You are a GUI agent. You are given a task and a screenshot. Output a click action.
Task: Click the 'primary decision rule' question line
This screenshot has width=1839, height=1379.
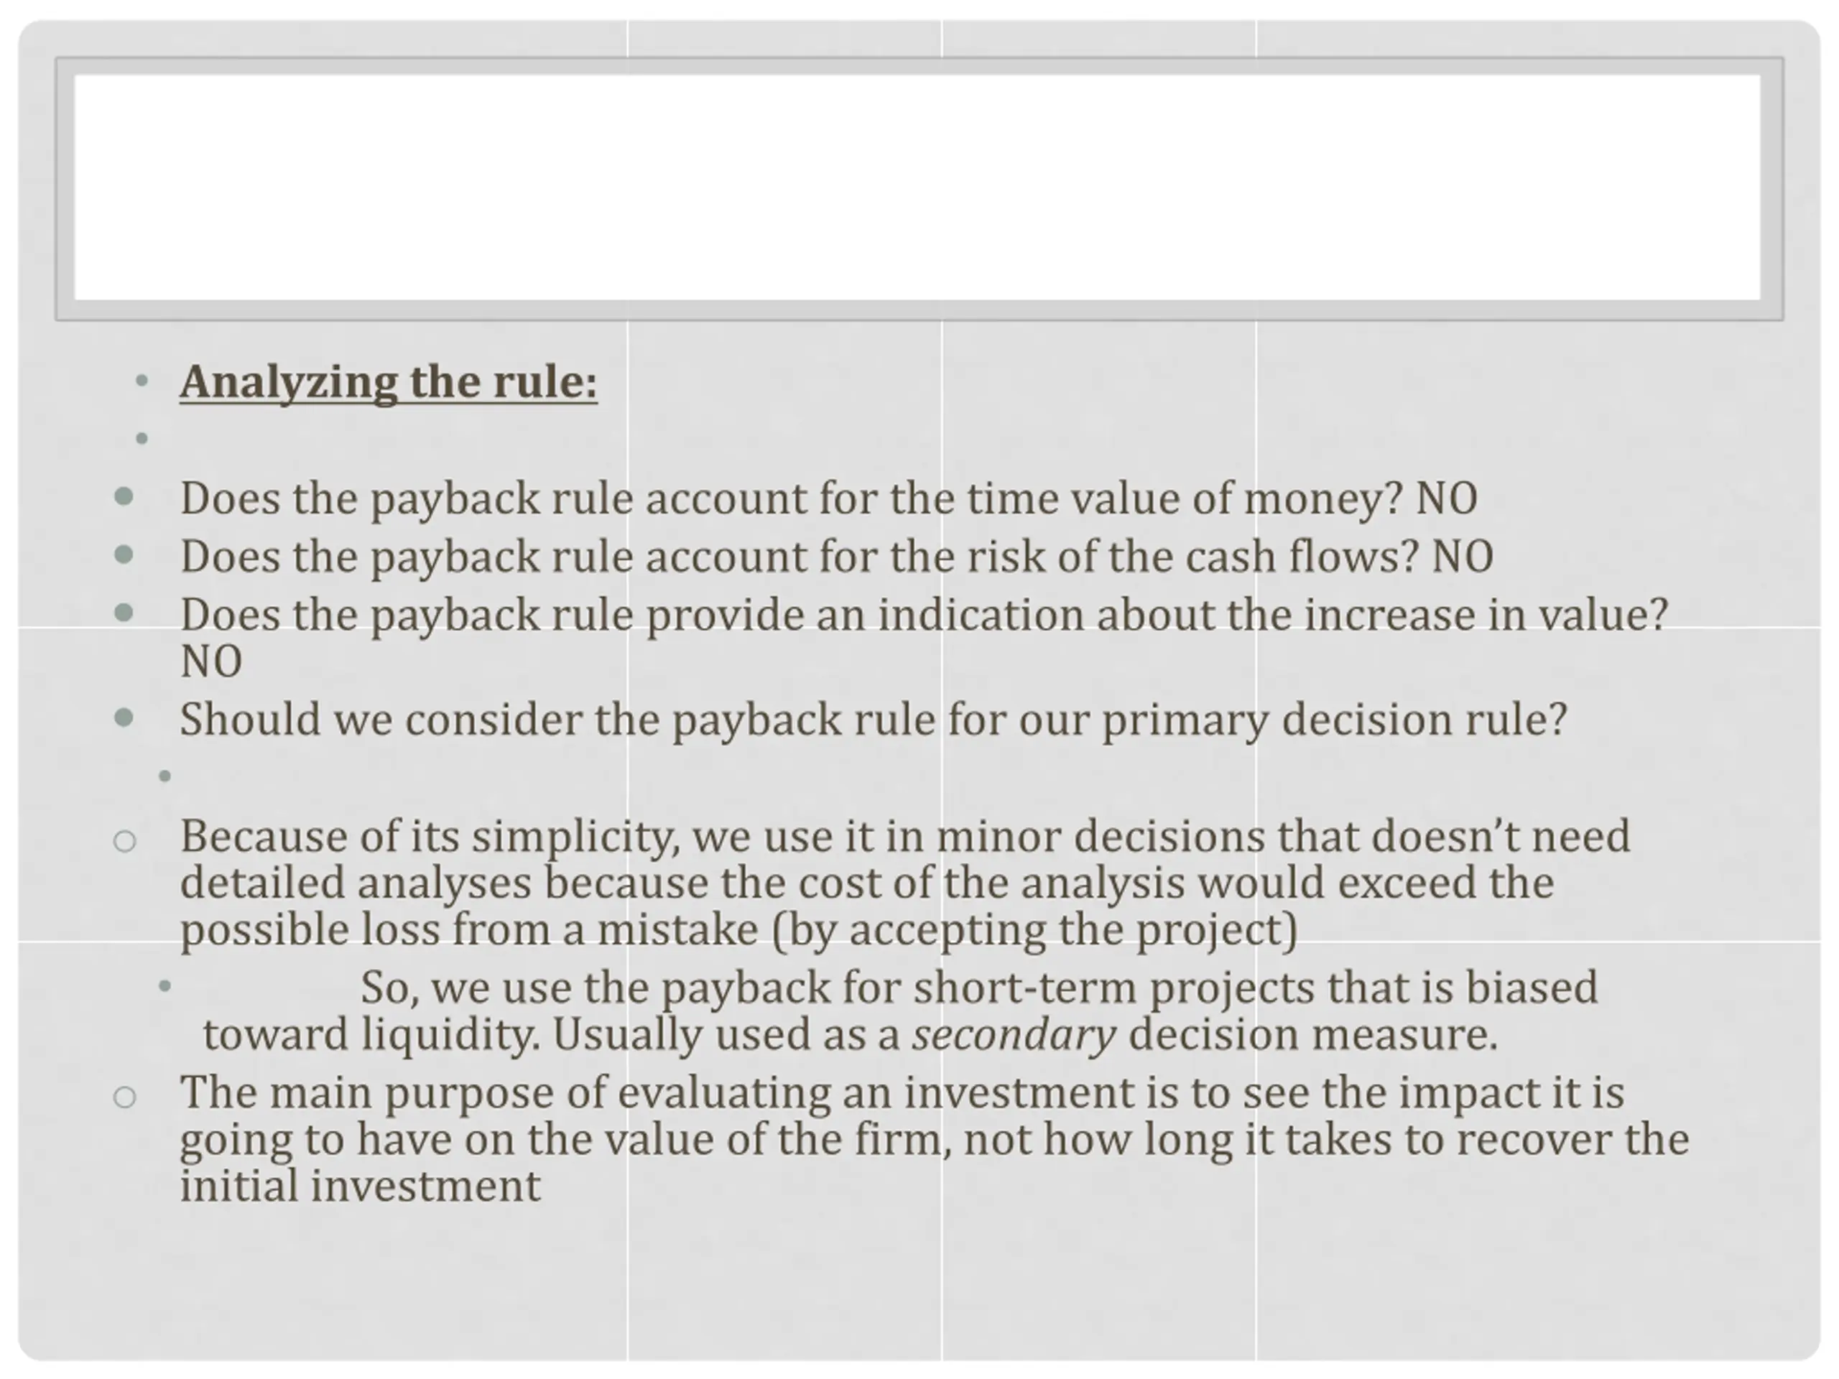pyautogui.click(x=873, y=720)
